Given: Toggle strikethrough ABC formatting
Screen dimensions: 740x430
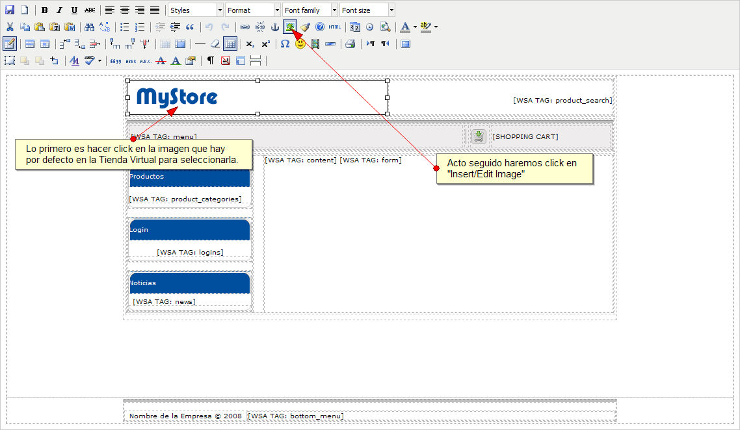Looking at the screenshot, I should tap(90, 10).
